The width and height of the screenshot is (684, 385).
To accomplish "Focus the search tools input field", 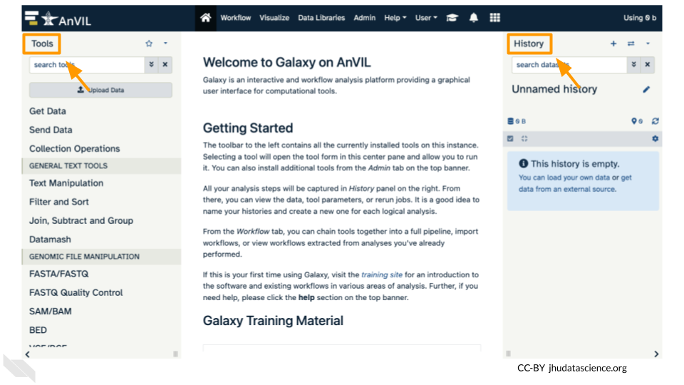I will coord(87,65).
